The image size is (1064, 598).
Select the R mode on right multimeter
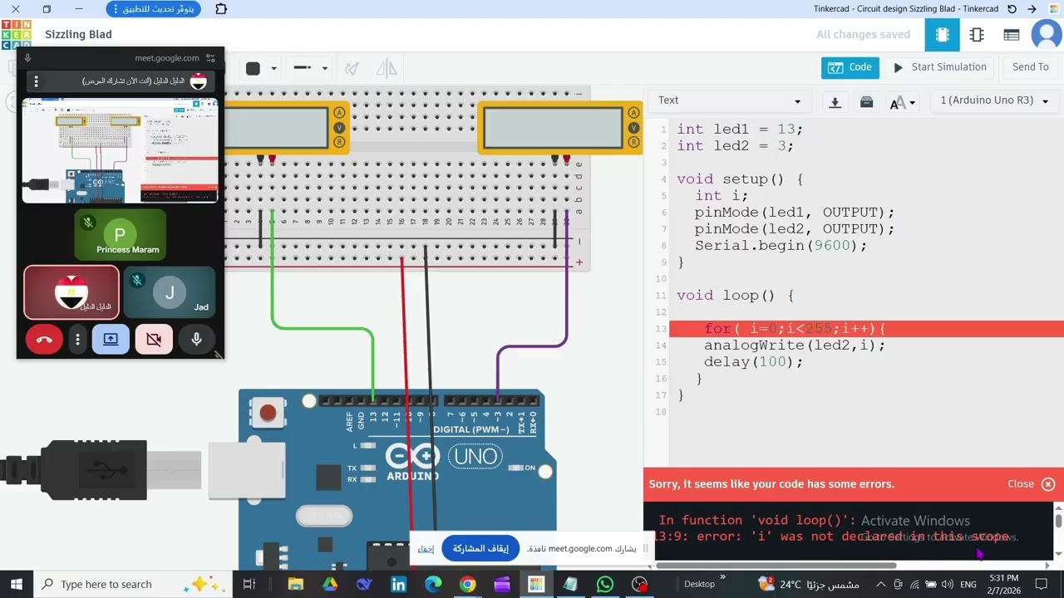point(633,143)
